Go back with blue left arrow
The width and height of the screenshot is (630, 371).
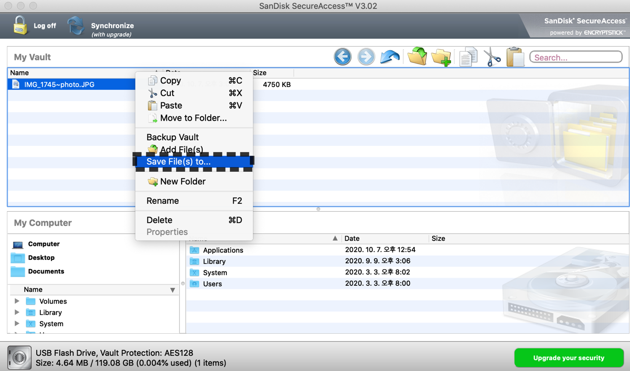pyautogui.click(x=343, y=57)
